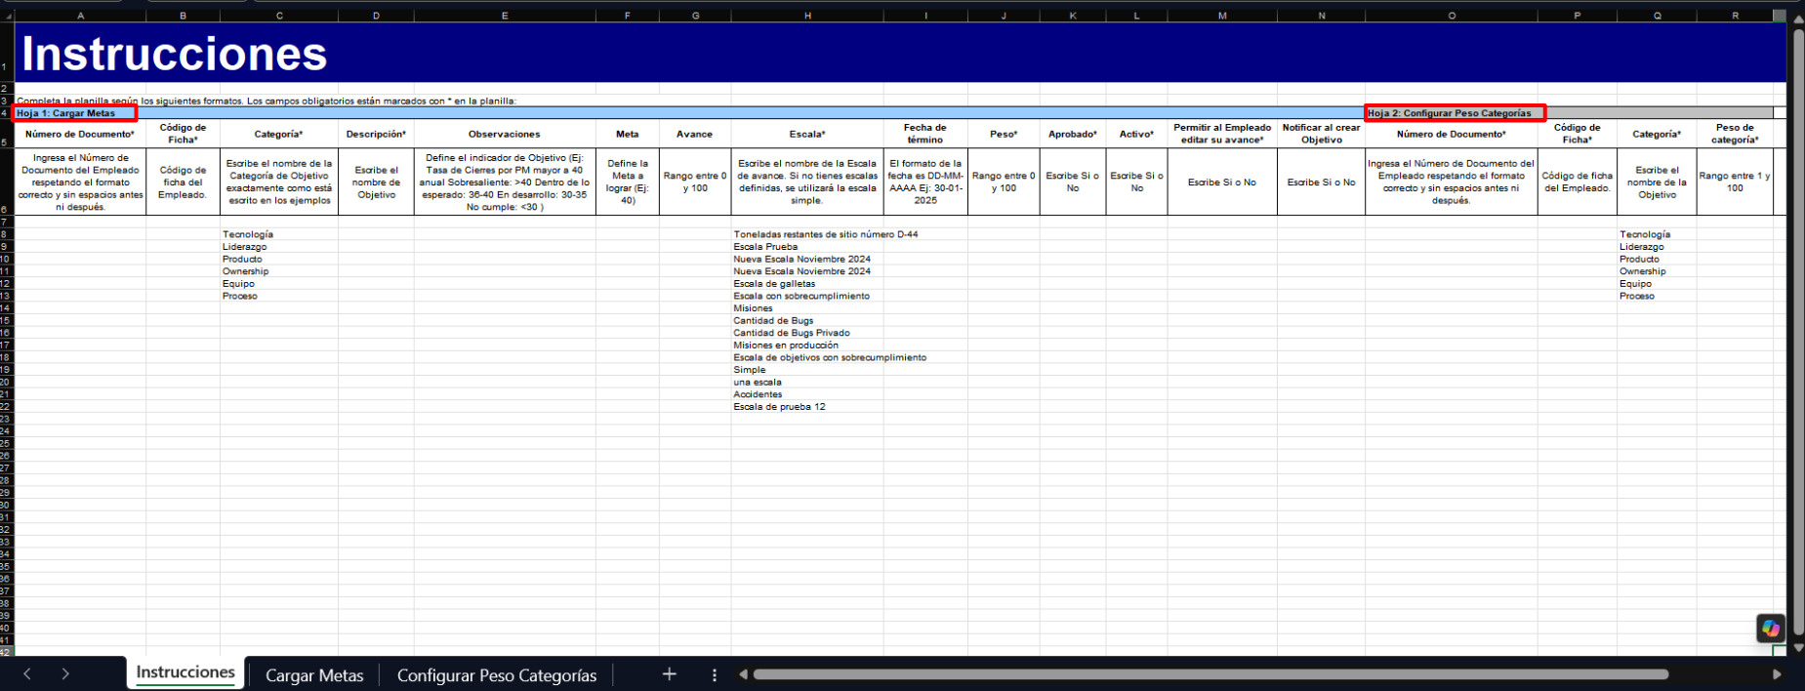Click the next sheet arrow
The image size is (1805, 691).
click(x=65, y=674)
